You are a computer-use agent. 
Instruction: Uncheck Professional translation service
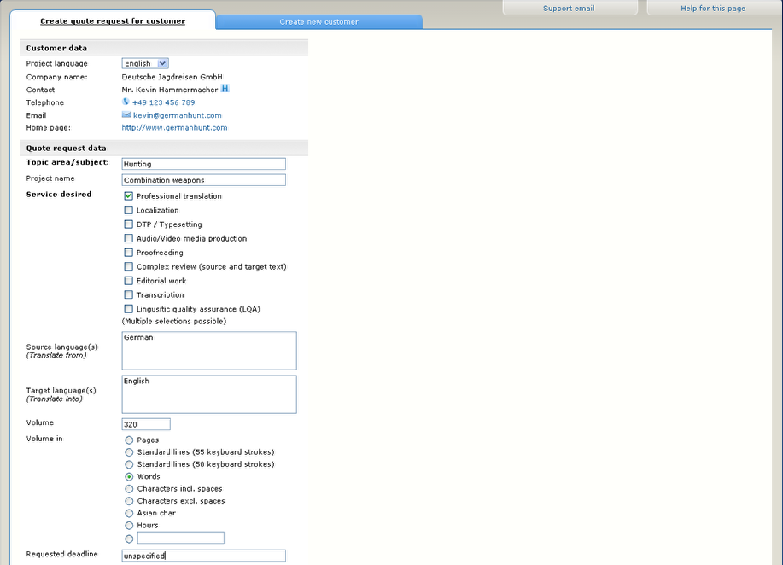[126, 195]
